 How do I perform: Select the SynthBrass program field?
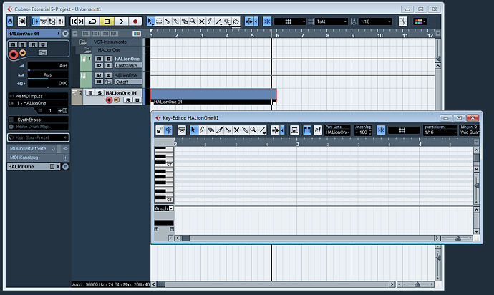click(38, 120)
